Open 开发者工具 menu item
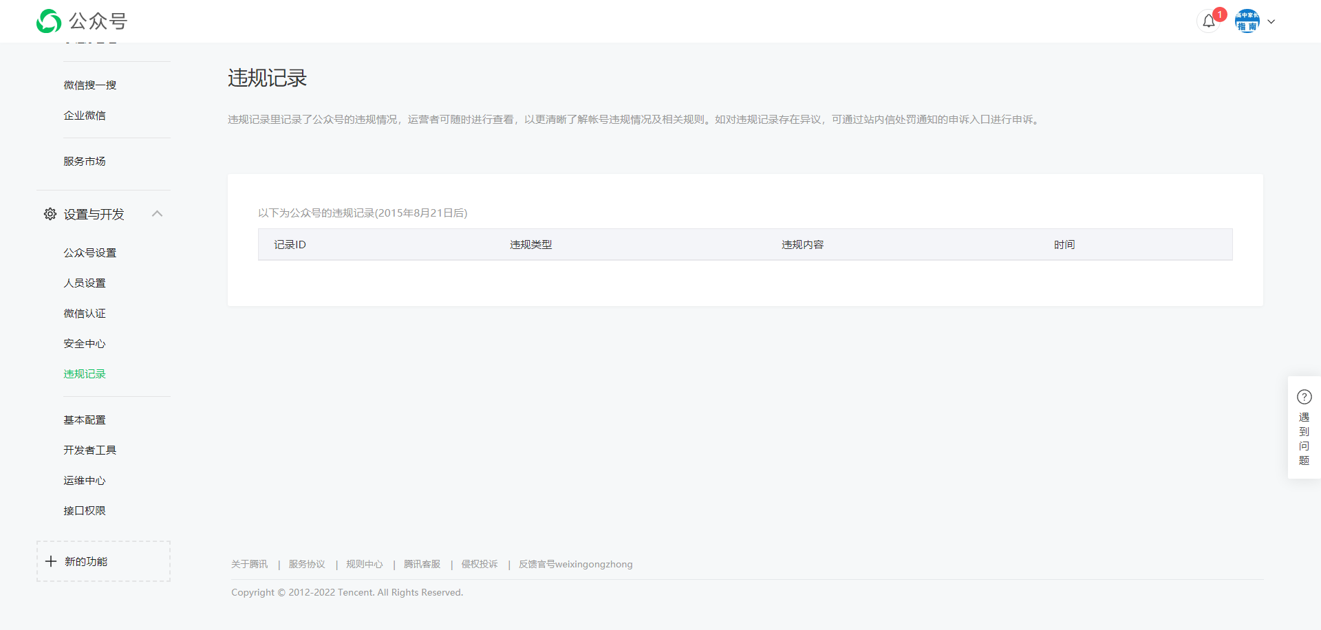1321x630 pixels. click(90, 450)
